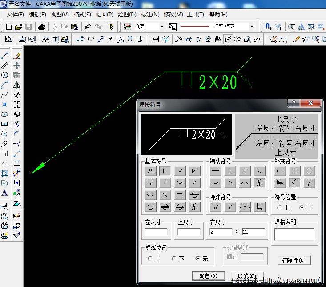Set dashed line position to 下
This screenshot has height=287, width=326.
(x=174, y=259)
